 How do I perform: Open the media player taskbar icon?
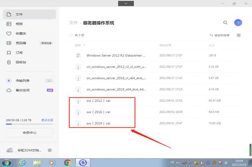point(52,163)
